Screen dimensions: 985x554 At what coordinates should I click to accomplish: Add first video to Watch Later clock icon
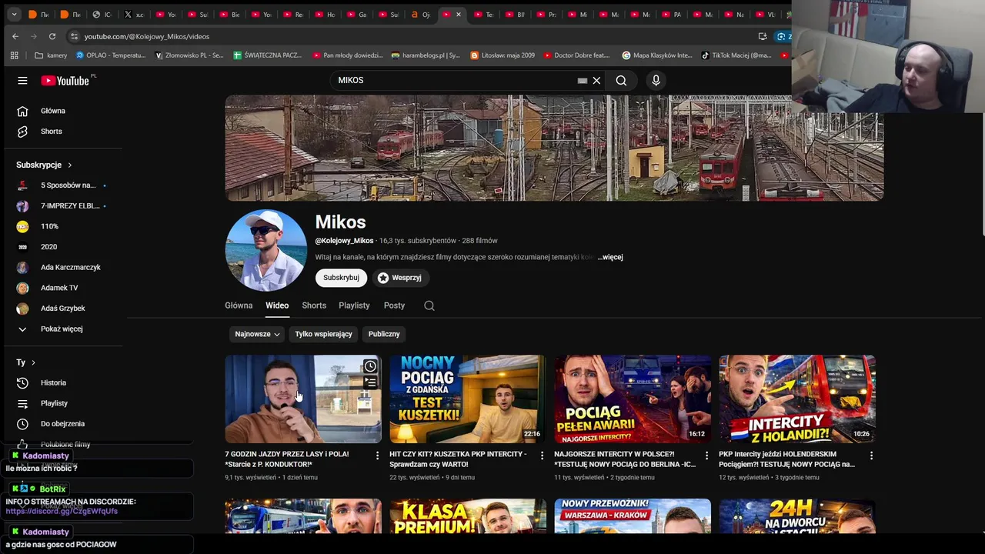tap(370, 366)
